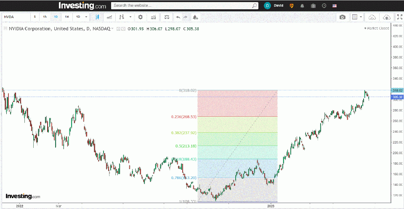Open the clock icon in header
Viewport: 404px width, 209px height.
click(324, 5)
